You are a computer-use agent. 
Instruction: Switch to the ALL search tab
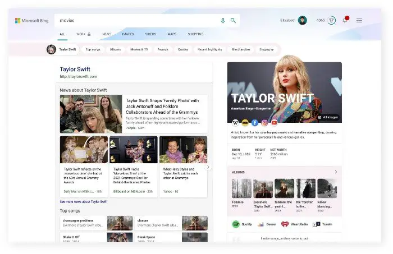pos(62,34)
